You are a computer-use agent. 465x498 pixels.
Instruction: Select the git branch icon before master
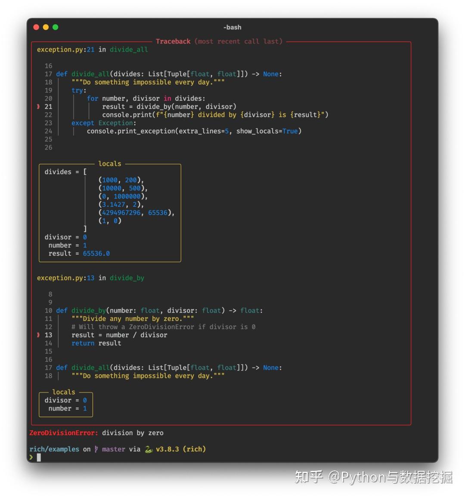click(x=97, y=449)
